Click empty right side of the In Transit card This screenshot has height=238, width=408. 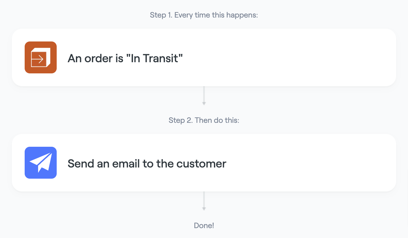pos(304,57)
